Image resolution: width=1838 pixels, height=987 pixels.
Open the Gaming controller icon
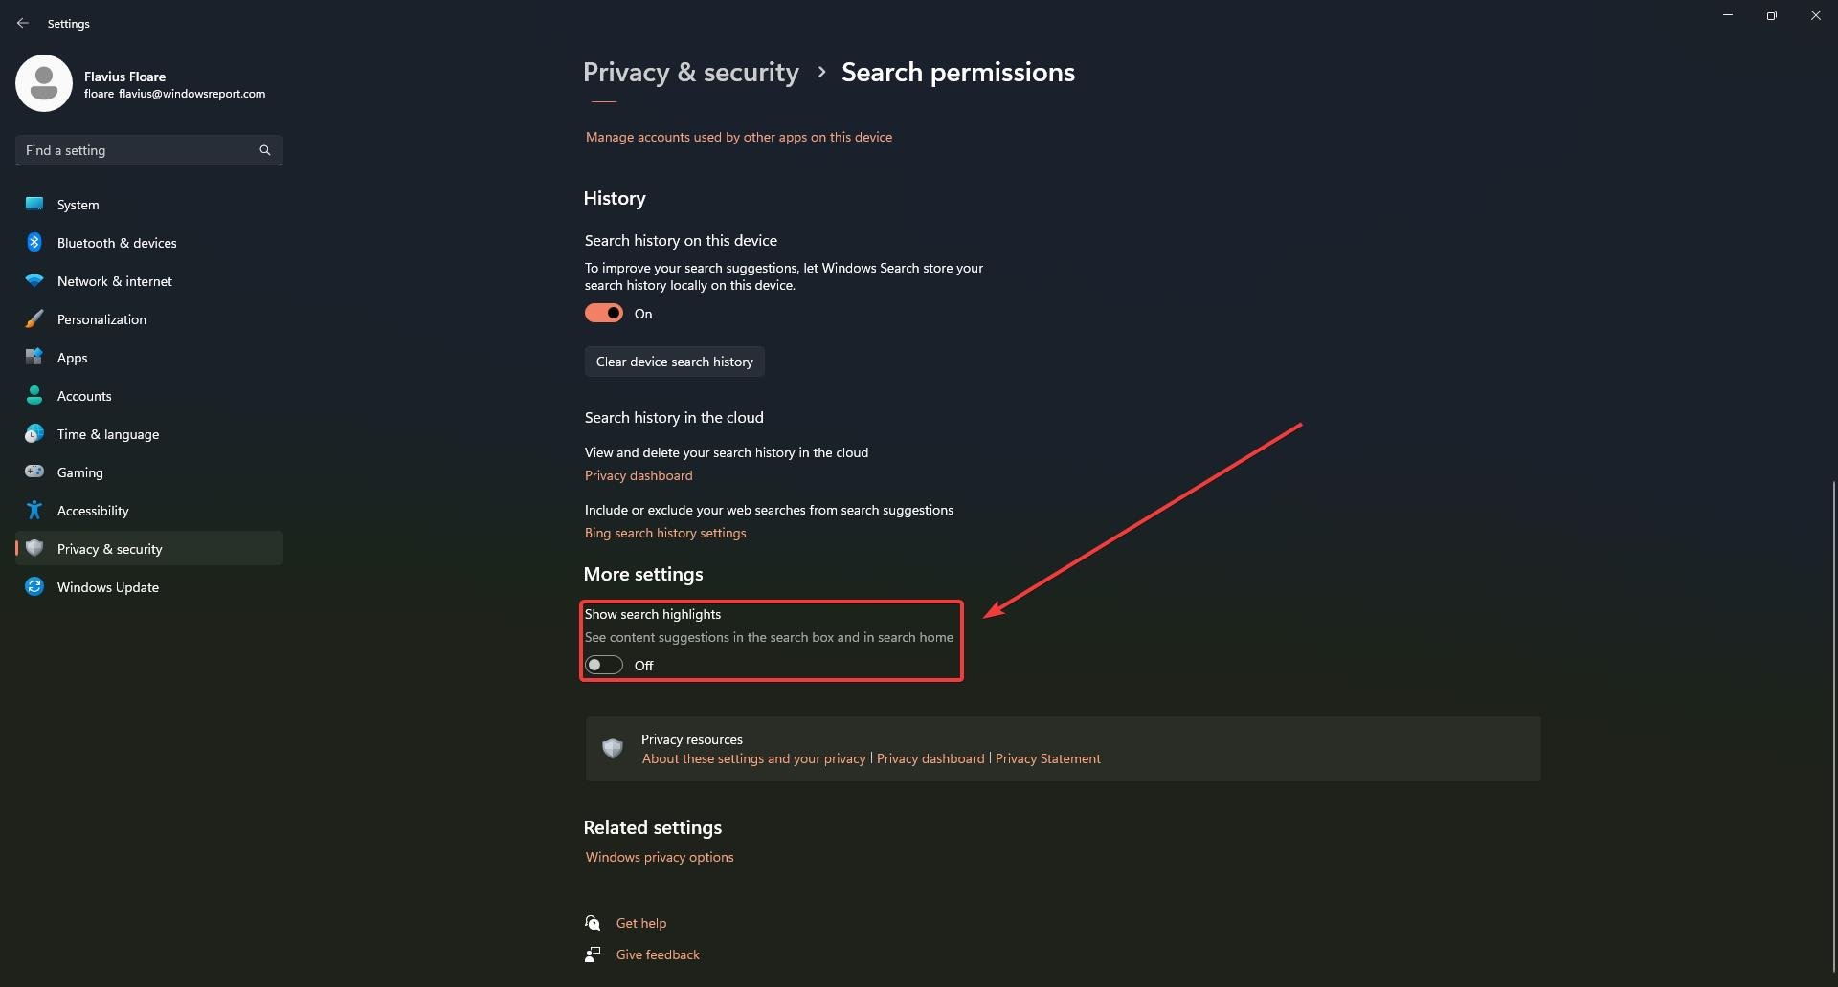coord(34,472)
